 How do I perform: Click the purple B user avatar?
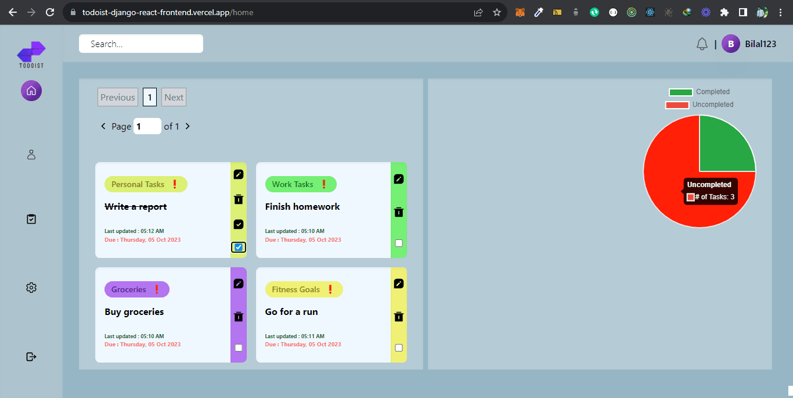point(731,44)
